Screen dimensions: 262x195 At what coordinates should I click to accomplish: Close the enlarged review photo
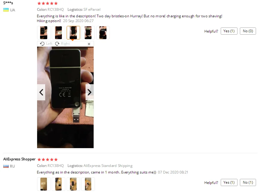89,44
